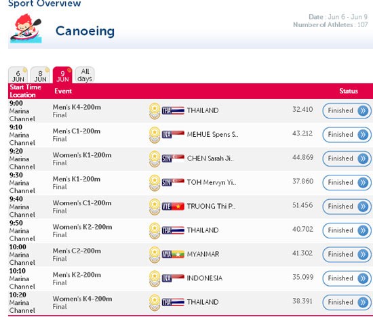Click gold medal icon for Men's K4-200m
The width and height of the screenshot is (373, 317).
coord(155,111)
